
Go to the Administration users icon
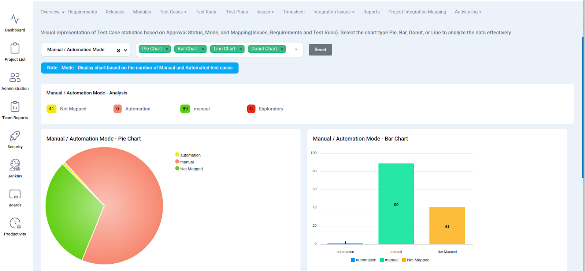point(15,78)
